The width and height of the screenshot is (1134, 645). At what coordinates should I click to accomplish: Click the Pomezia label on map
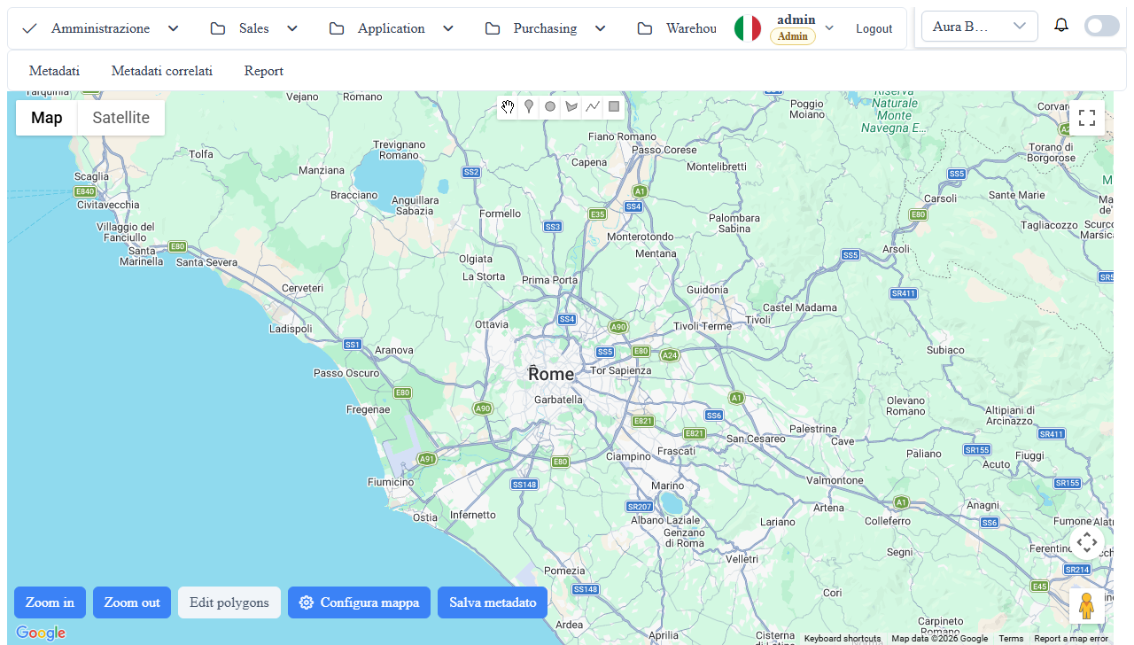tap(565, 571)
